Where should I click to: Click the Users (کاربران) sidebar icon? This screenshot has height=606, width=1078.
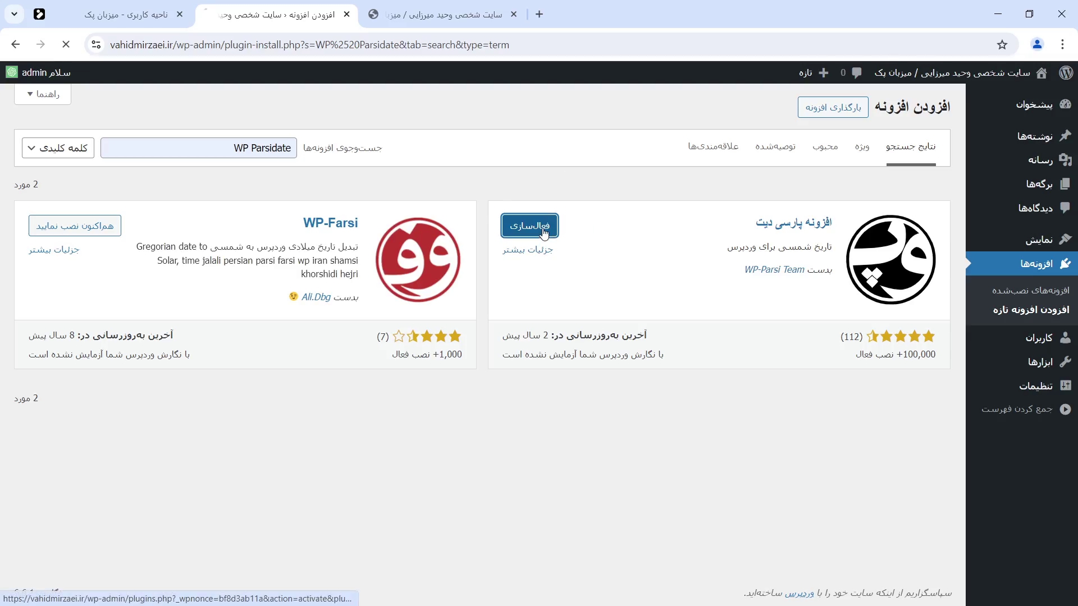point(1065,338)
